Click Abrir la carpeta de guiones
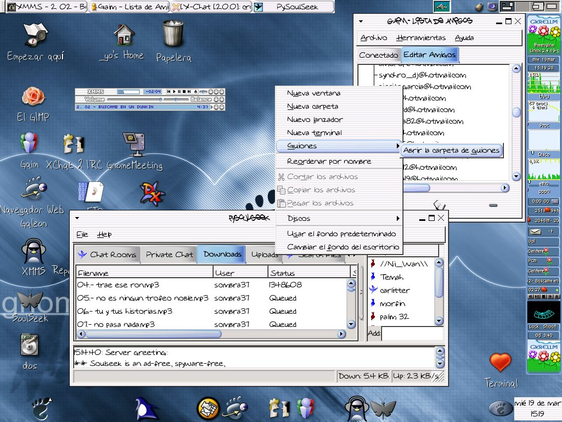The image size is (562, 422). (x=452, y=151)
